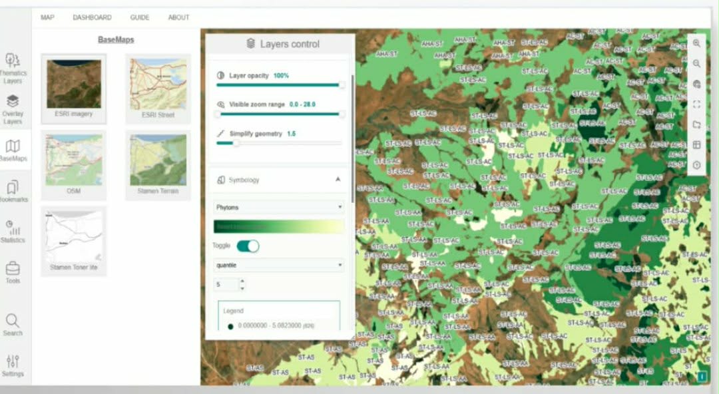Open the GUIDE menu item
The image size is (719, 394).
139,17
